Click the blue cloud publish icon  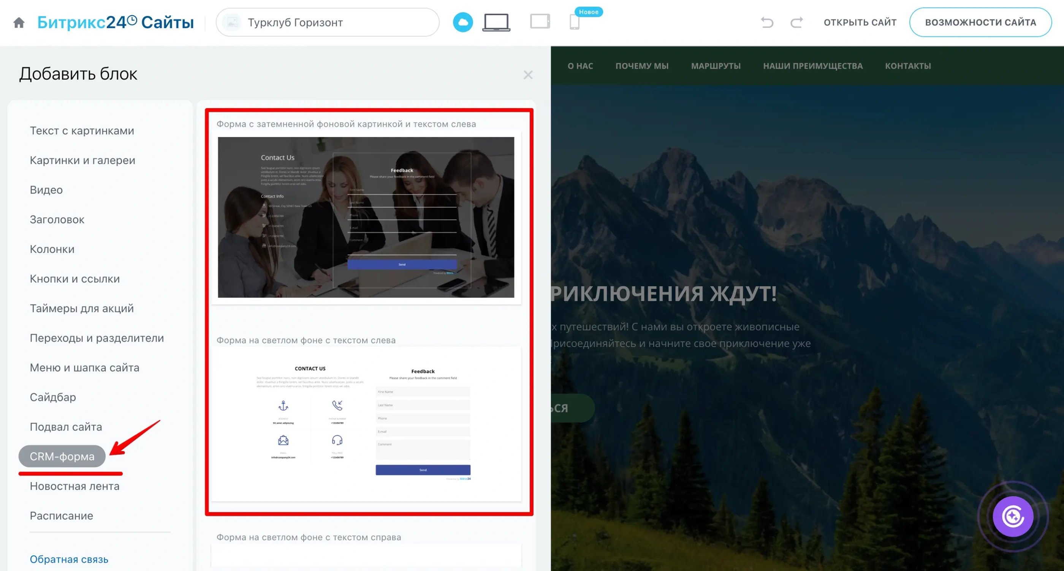coord(462,22)
